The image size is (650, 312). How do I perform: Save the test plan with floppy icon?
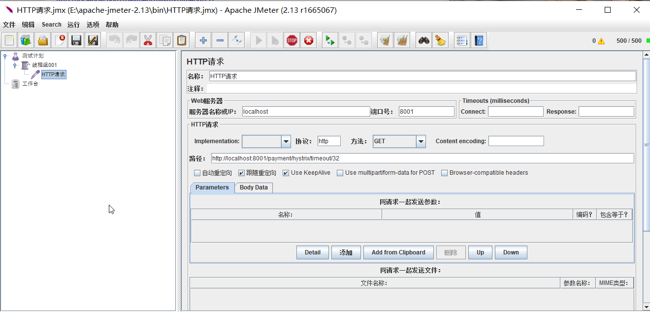tap(76, 40)
